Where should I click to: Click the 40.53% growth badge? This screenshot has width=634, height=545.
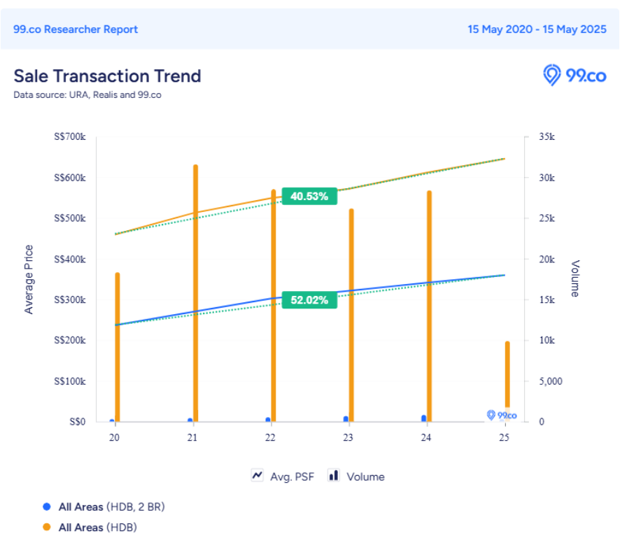tap(309, 197)
